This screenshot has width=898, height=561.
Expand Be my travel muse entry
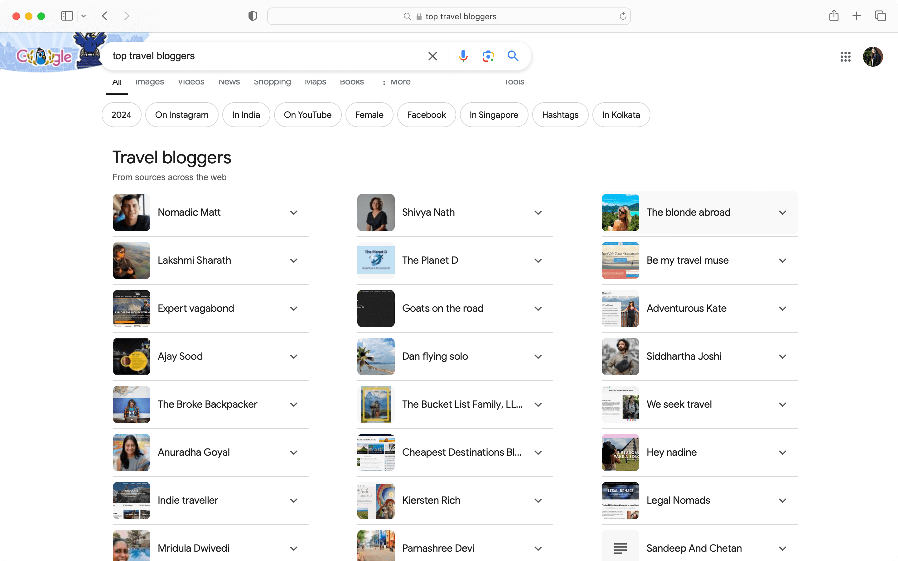coord(783,261)
